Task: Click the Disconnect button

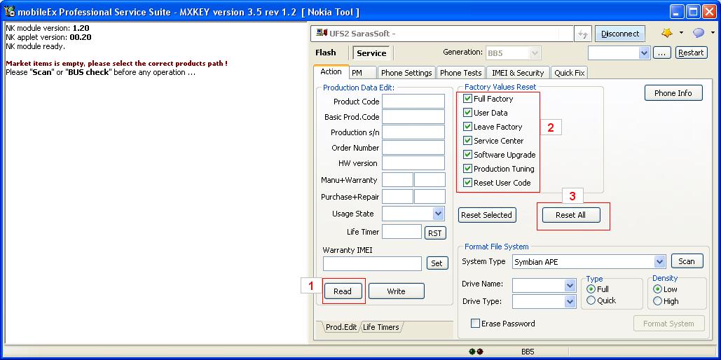Action: pos(620,34)
